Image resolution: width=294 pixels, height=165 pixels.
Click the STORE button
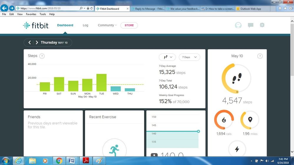(x=129, y=25)
